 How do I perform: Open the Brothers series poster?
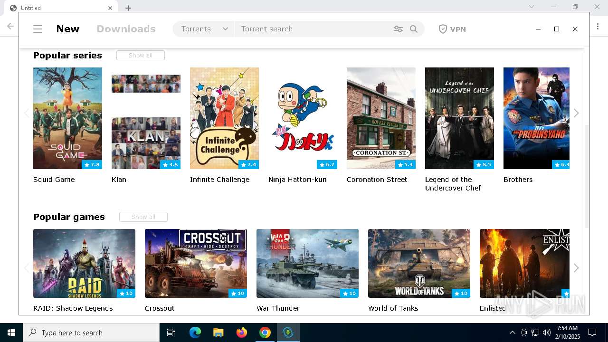(536, 118)
